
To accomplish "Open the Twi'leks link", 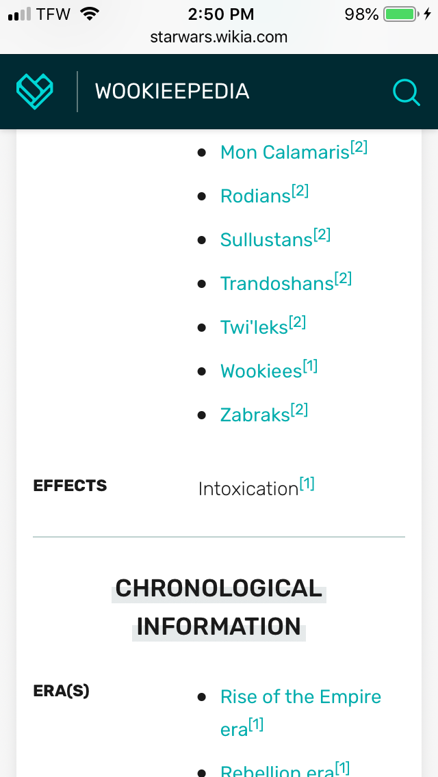I will tap(255, 327).
